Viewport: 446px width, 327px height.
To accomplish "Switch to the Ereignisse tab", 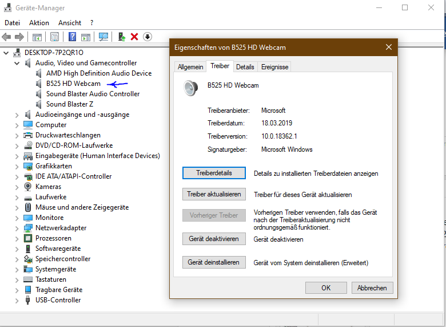I will click(275, 67).
